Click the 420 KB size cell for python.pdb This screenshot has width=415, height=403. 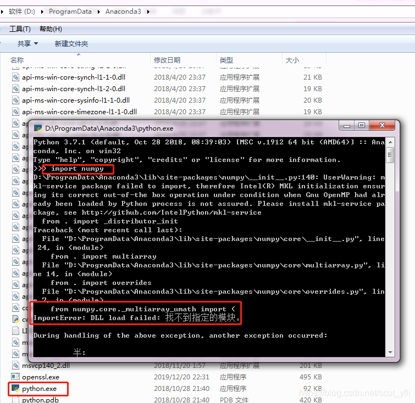click(311, 400)
